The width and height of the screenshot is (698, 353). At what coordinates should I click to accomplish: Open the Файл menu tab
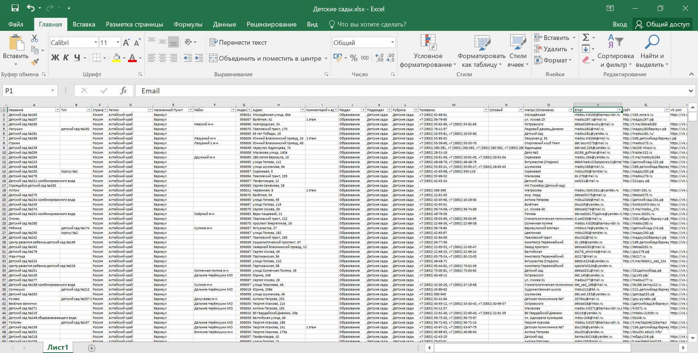click(x=16, y=24)
